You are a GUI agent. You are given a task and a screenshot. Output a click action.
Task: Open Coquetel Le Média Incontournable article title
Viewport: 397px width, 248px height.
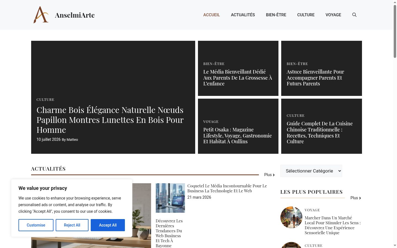[x=227, y=188]
